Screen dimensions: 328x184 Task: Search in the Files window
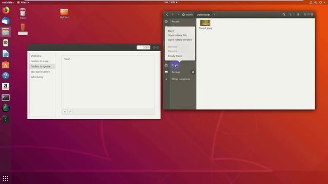point(283,15)
